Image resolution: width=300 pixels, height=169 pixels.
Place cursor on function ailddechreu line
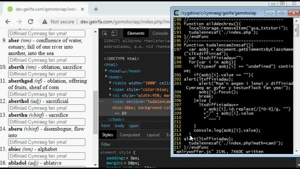212,24
